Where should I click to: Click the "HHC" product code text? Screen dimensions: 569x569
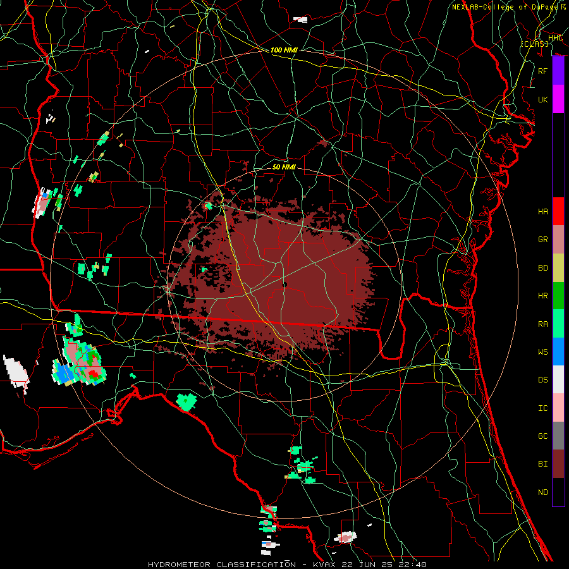point(555,38)
